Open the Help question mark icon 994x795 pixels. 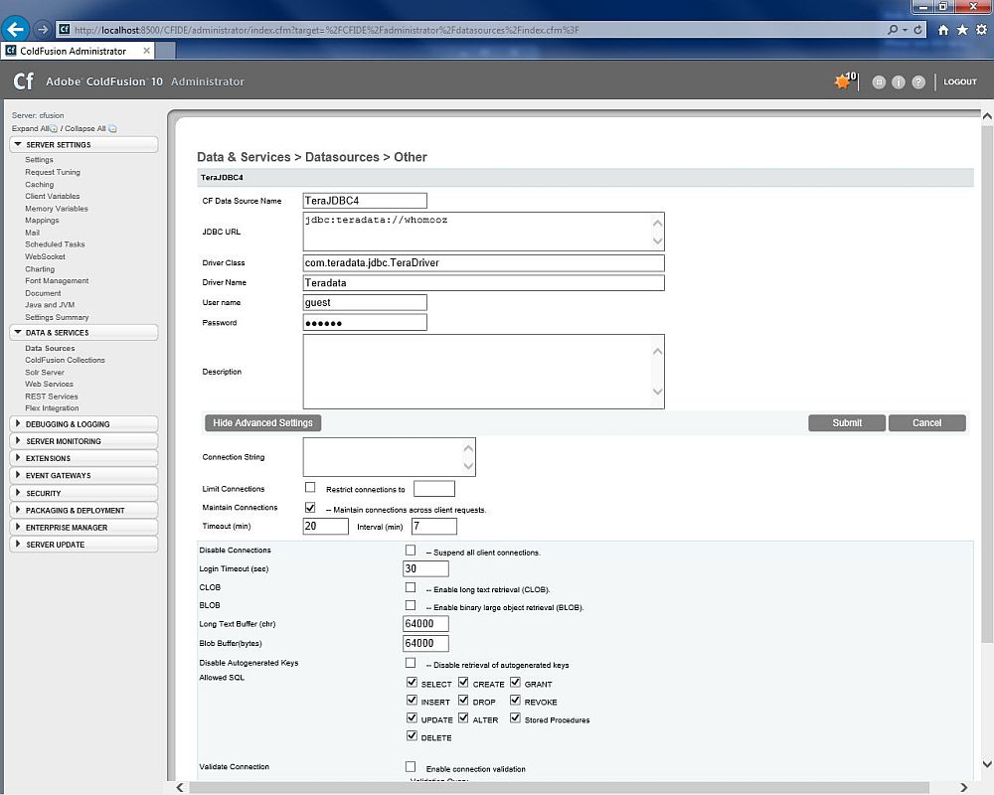tap(918, 81)
